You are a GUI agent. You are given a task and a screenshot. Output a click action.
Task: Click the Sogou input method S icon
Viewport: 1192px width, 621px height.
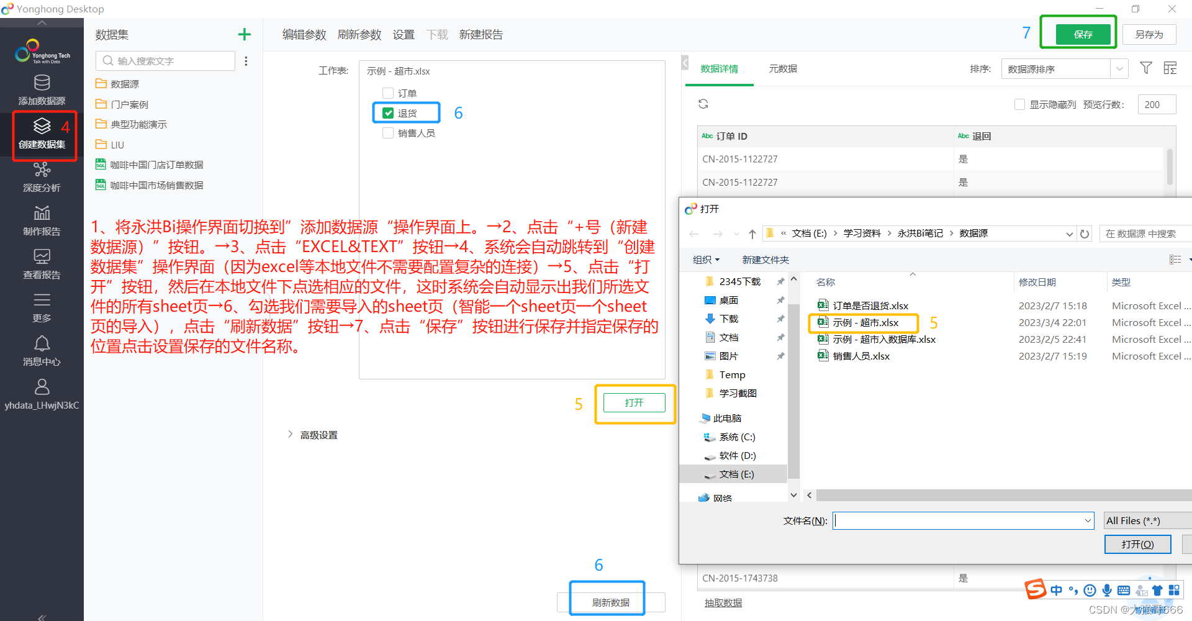(1035, 589)
